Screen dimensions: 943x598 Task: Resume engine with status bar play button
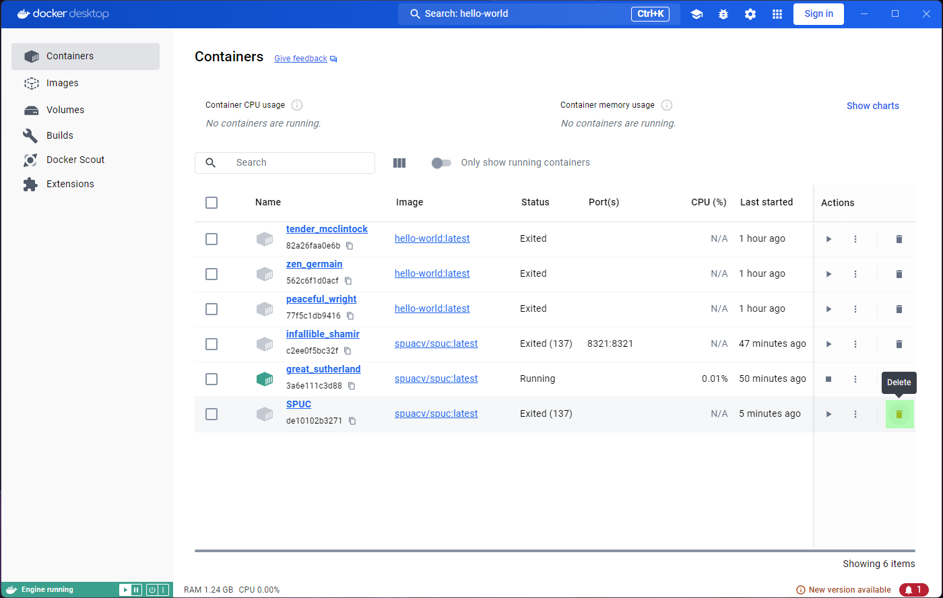[125, 590]
